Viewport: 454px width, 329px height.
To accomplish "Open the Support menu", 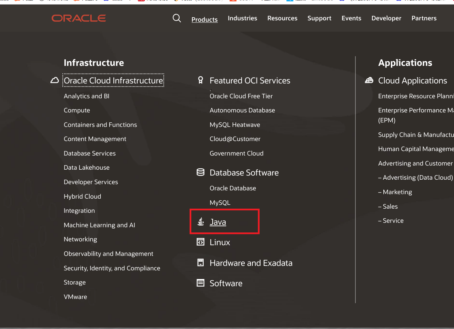I will point(319,18).
